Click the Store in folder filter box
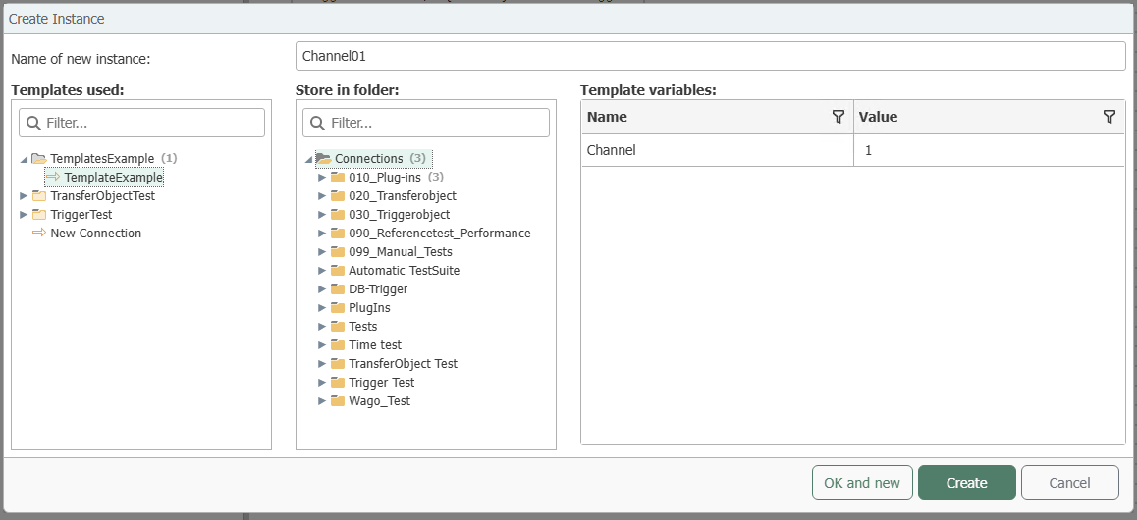1137x520 pixels. click(x=426, y=123)
